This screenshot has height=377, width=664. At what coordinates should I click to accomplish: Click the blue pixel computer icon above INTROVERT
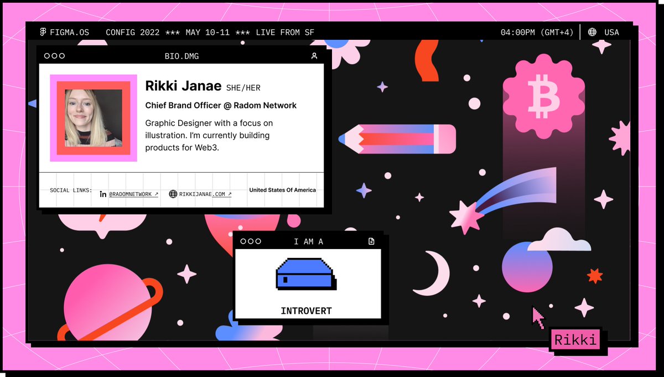click(306, 274)
